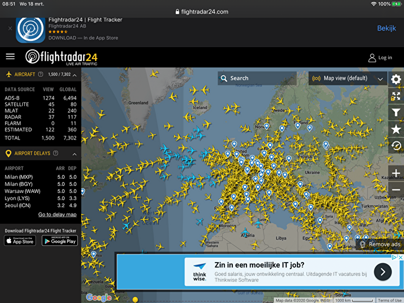Open the Thinkwise ad arrow button
Image resolution: width=404 pixels, height=303 pixels.
pyautogui.click(x=383, y=272)
